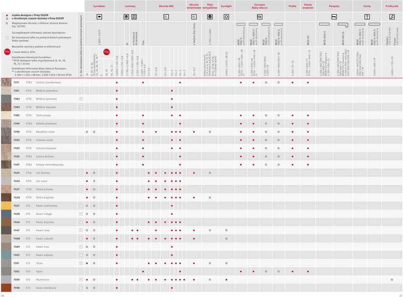The width and height of the screenshot is (403, 297).
Task: Open the Panele wnękowe column header
Action: [308, 6]
